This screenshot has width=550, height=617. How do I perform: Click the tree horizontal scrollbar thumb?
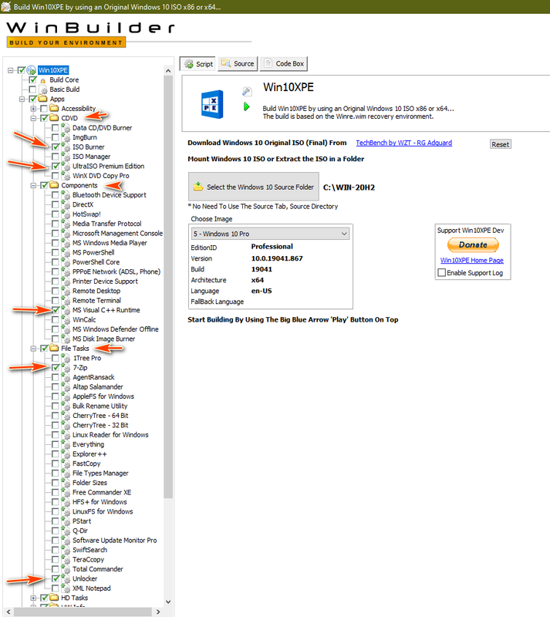click(x=83, y=612)
